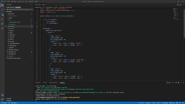
Task: Close the unsaved Gantt.js tab dot
Action: click(x=44, y=5)
